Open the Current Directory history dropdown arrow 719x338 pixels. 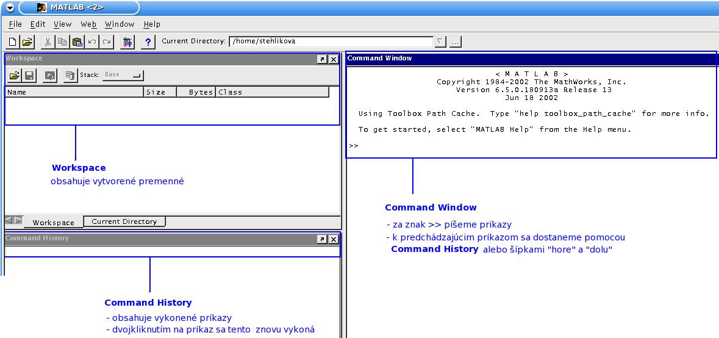(440, 41)
